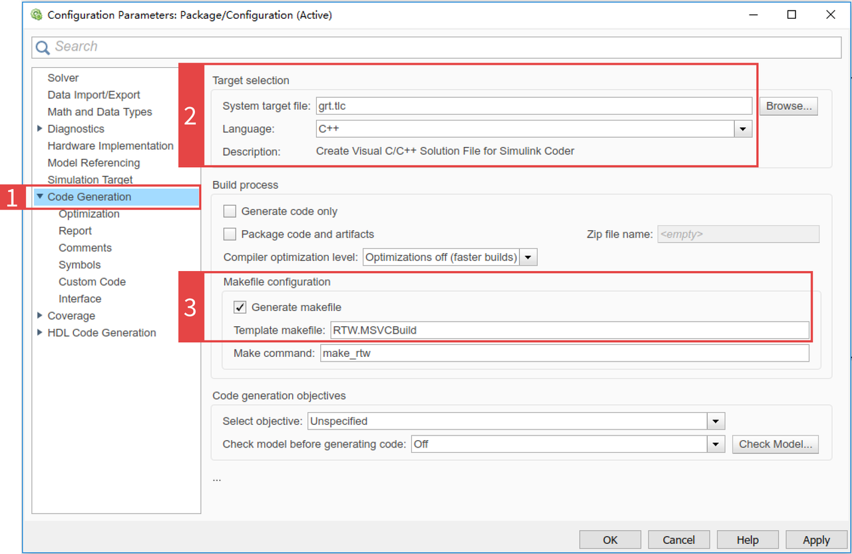This screenshot has width=852, height=554.
Task: Open the Optimization subpage
Action: pyautogui.click(x=89, y=214)
